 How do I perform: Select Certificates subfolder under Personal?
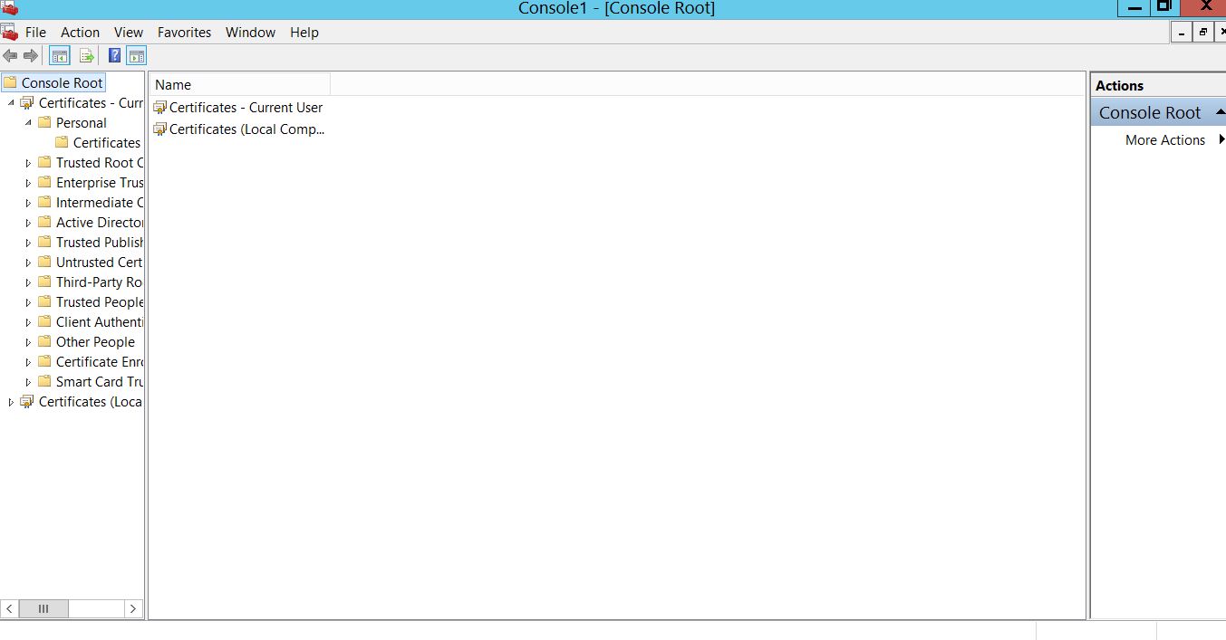107,142
